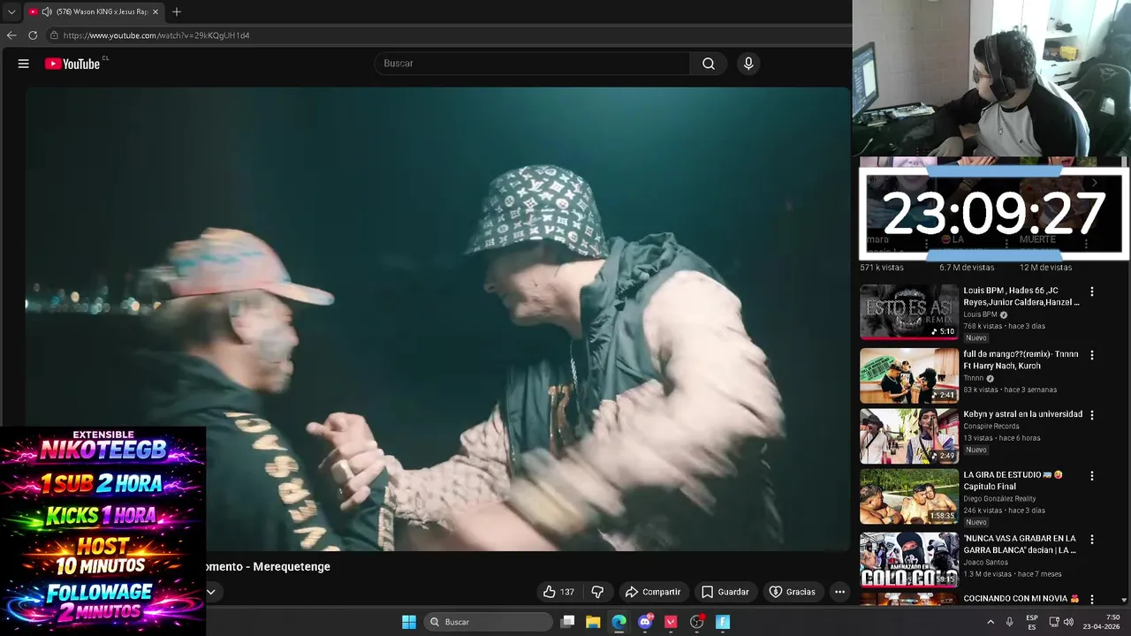
Task: Open options for LA GIRA DE ESTUDIO video
Action: coord(1091,475)
